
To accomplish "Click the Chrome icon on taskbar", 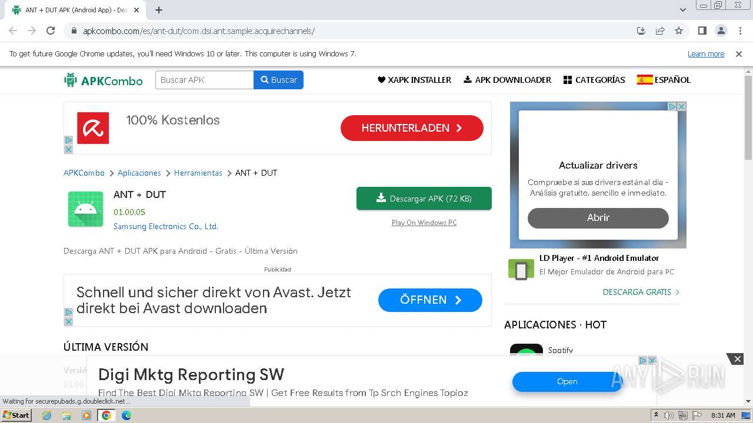I will tap(106, 415).
